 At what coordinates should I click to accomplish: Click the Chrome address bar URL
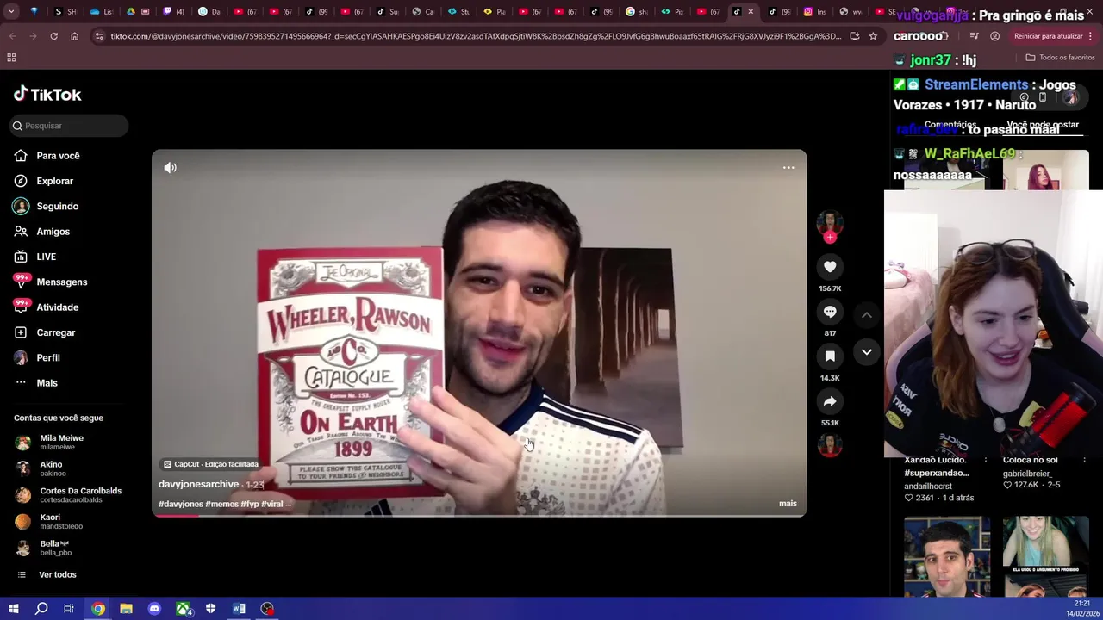(x=476, y=36)
